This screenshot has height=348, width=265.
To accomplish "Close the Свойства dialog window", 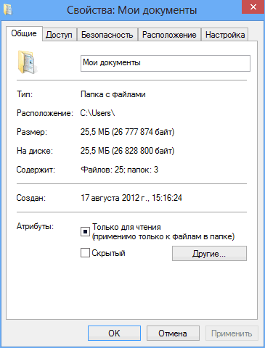I will (253, 7).
